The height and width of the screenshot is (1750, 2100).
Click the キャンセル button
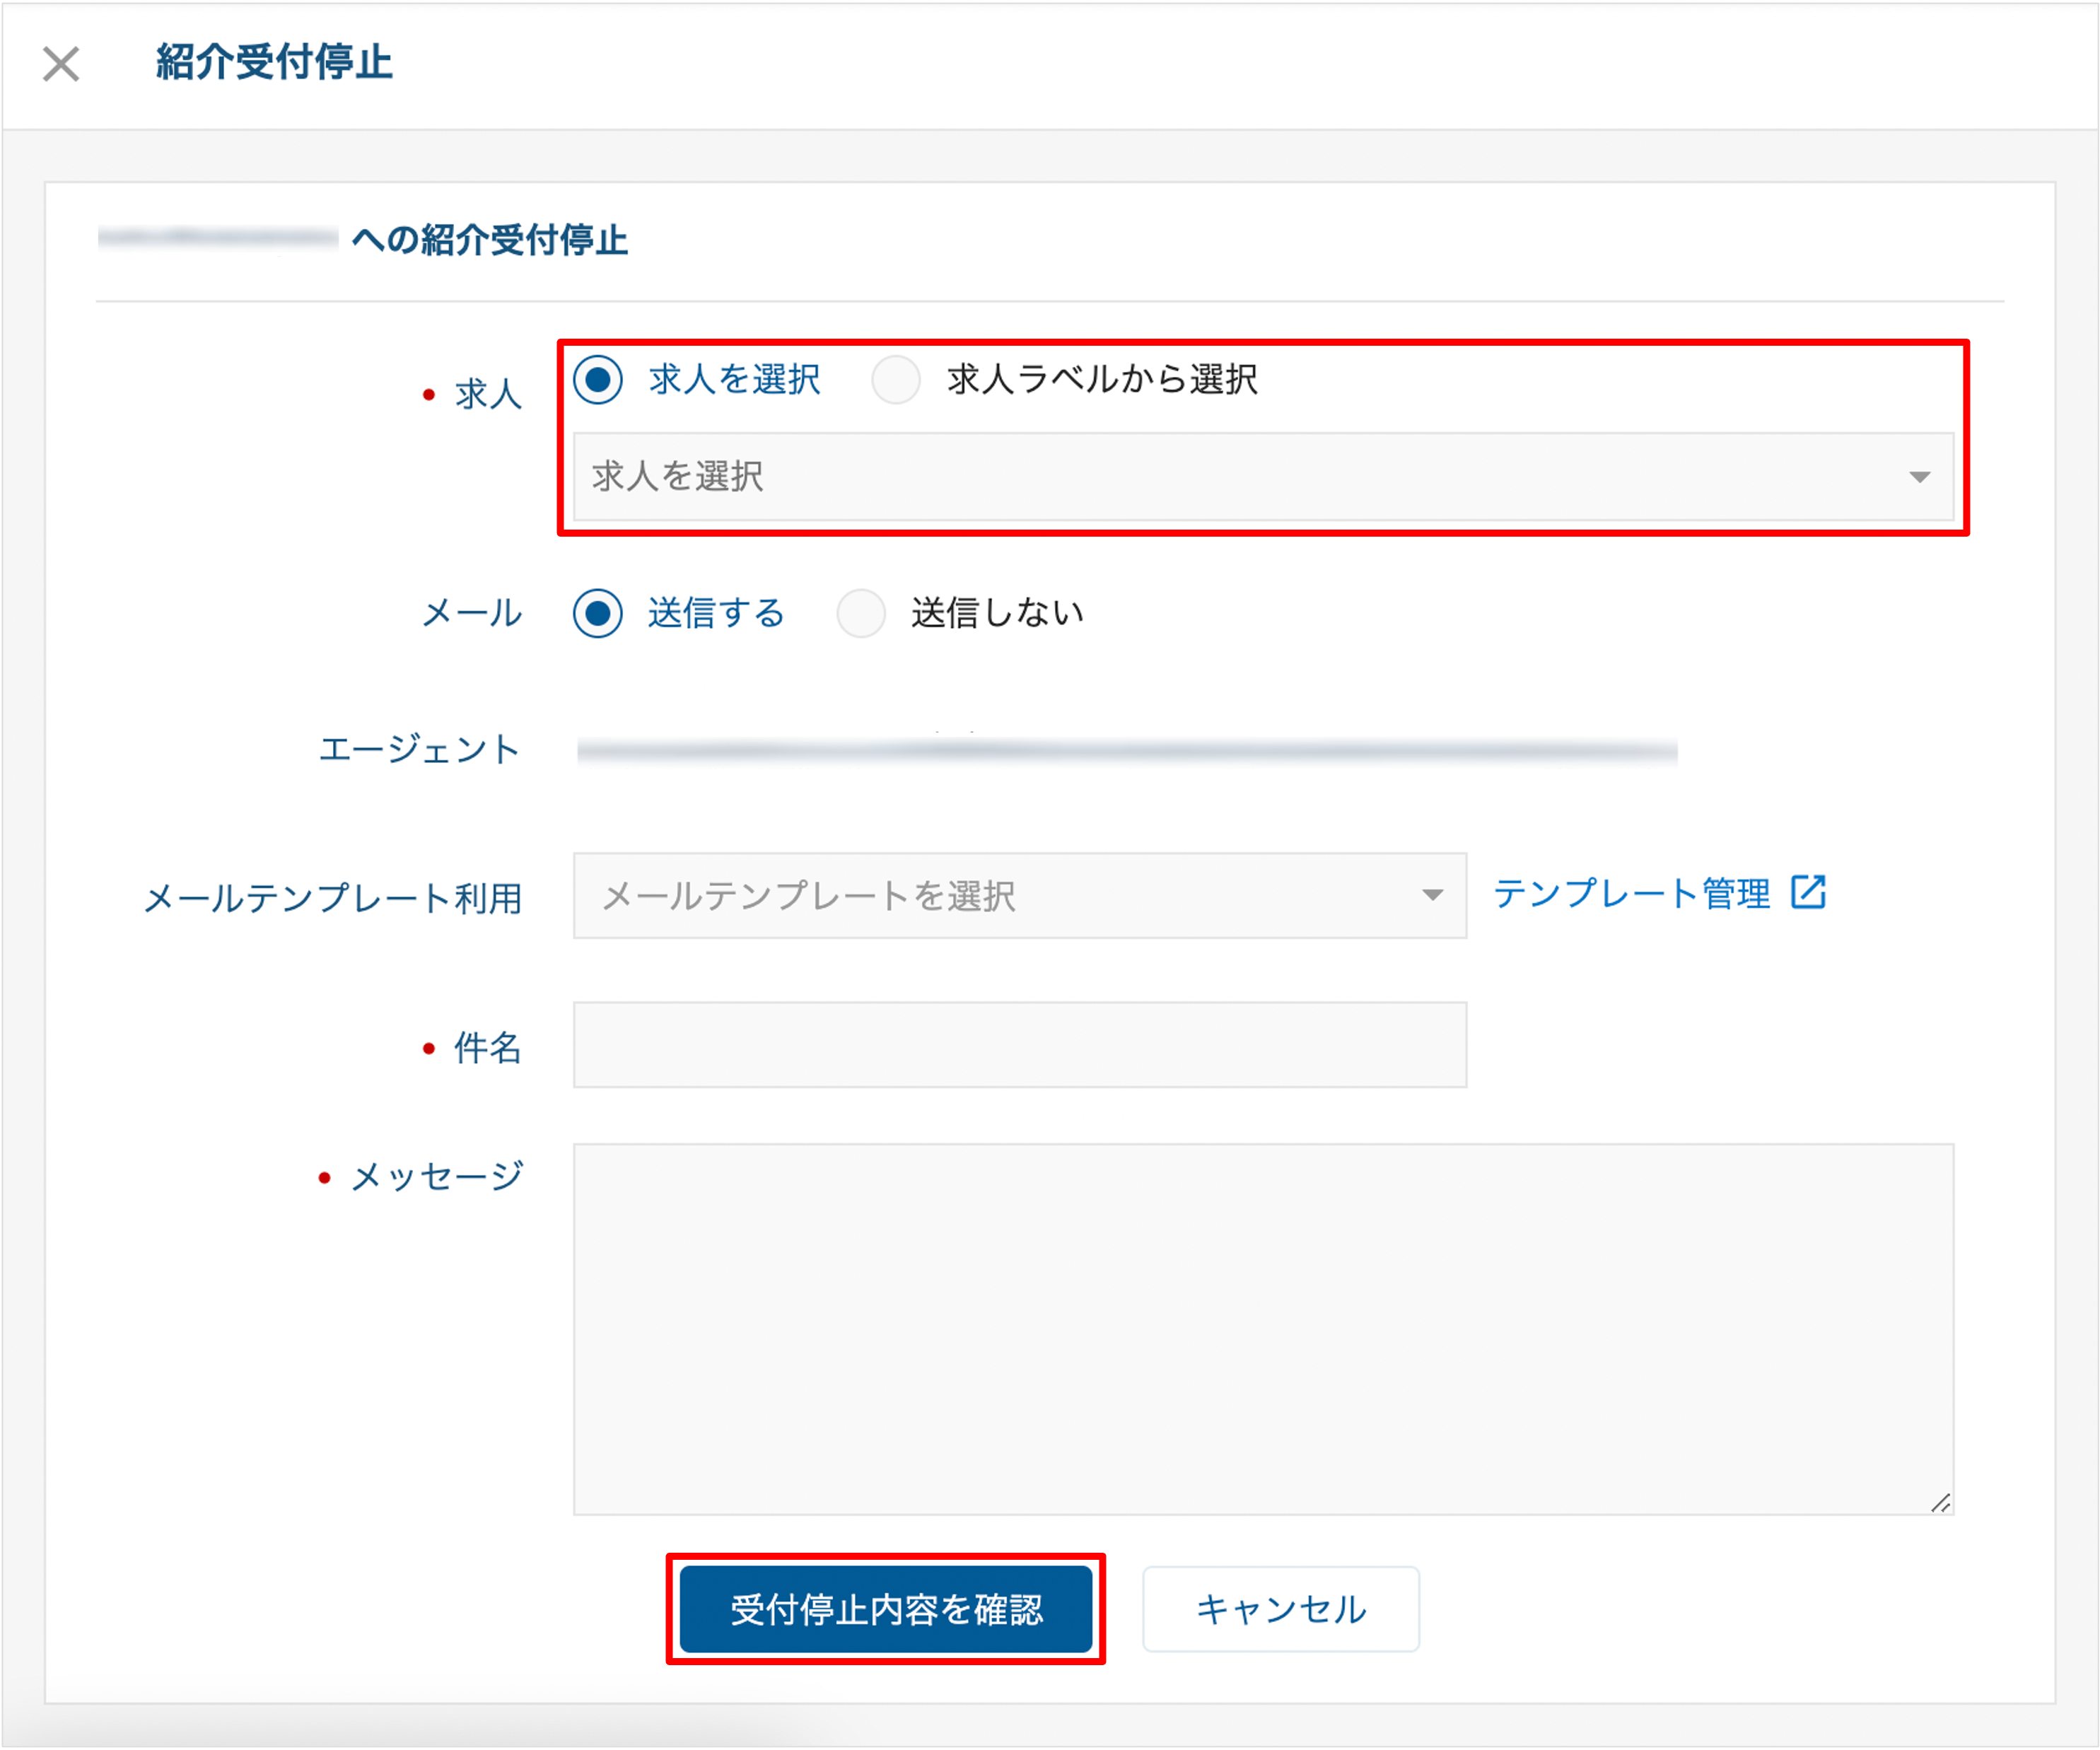click(1281, 1609)
